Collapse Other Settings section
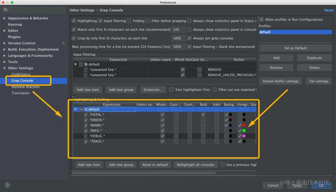The width and height of the screenshot is (336, 192). (x=4, y=68)
